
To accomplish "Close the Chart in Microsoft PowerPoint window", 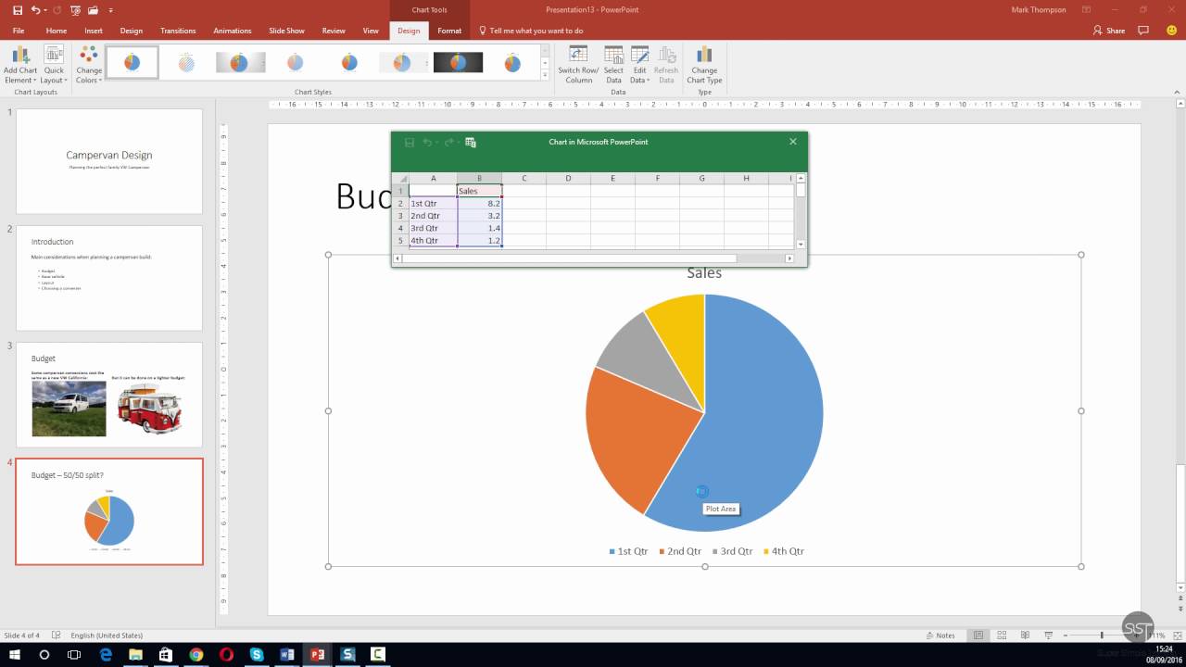I will (x=793, y=142).
